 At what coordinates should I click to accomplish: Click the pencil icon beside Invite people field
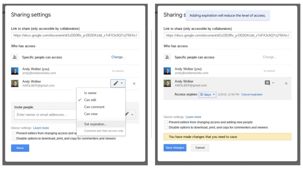127,114
